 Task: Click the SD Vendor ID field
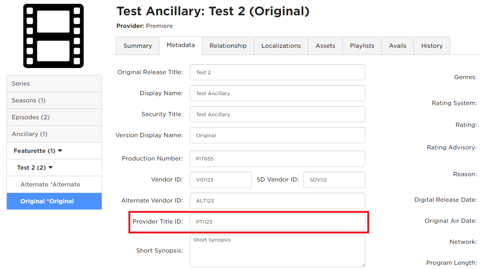pyautogui.click(x=334, y=180)
